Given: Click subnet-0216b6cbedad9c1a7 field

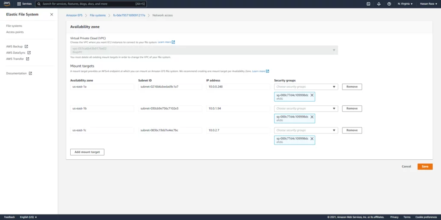Looking at the screenshot, I should coord(170,87).
